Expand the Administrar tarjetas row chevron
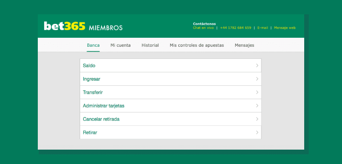 click(x=257, y=106)
